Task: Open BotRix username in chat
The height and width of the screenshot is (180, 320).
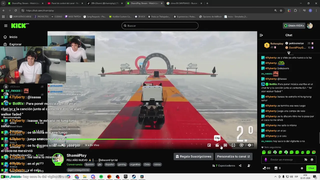Action: [273, 84]
